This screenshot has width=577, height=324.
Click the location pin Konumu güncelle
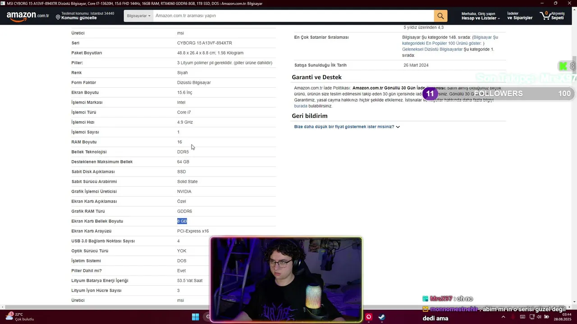point(85,16)
